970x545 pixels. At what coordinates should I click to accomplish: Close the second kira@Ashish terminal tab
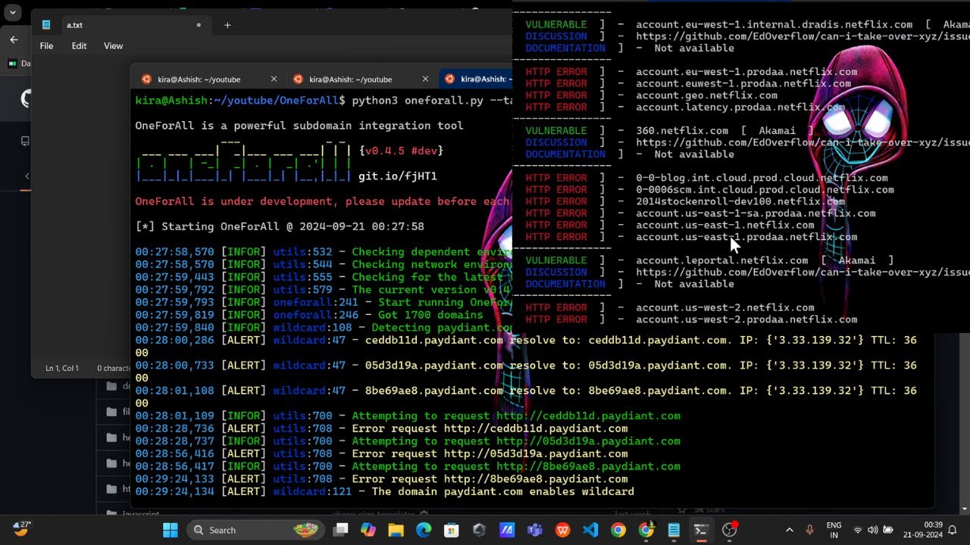click(425, 79)
